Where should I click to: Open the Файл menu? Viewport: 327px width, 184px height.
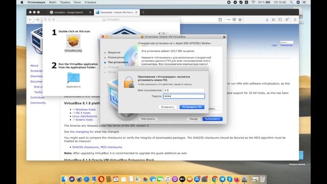coord(53,2)
